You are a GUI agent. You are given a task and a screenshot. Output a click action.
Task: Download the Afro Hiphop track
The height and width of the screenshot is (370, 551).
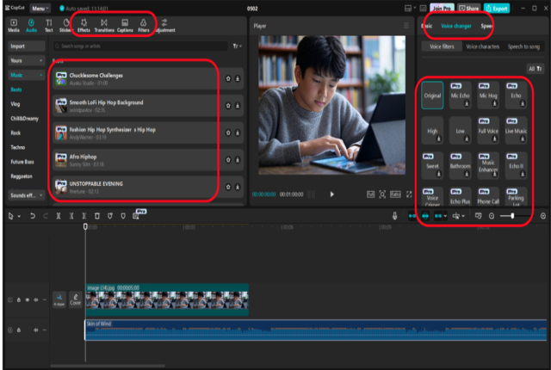[238, 160]
